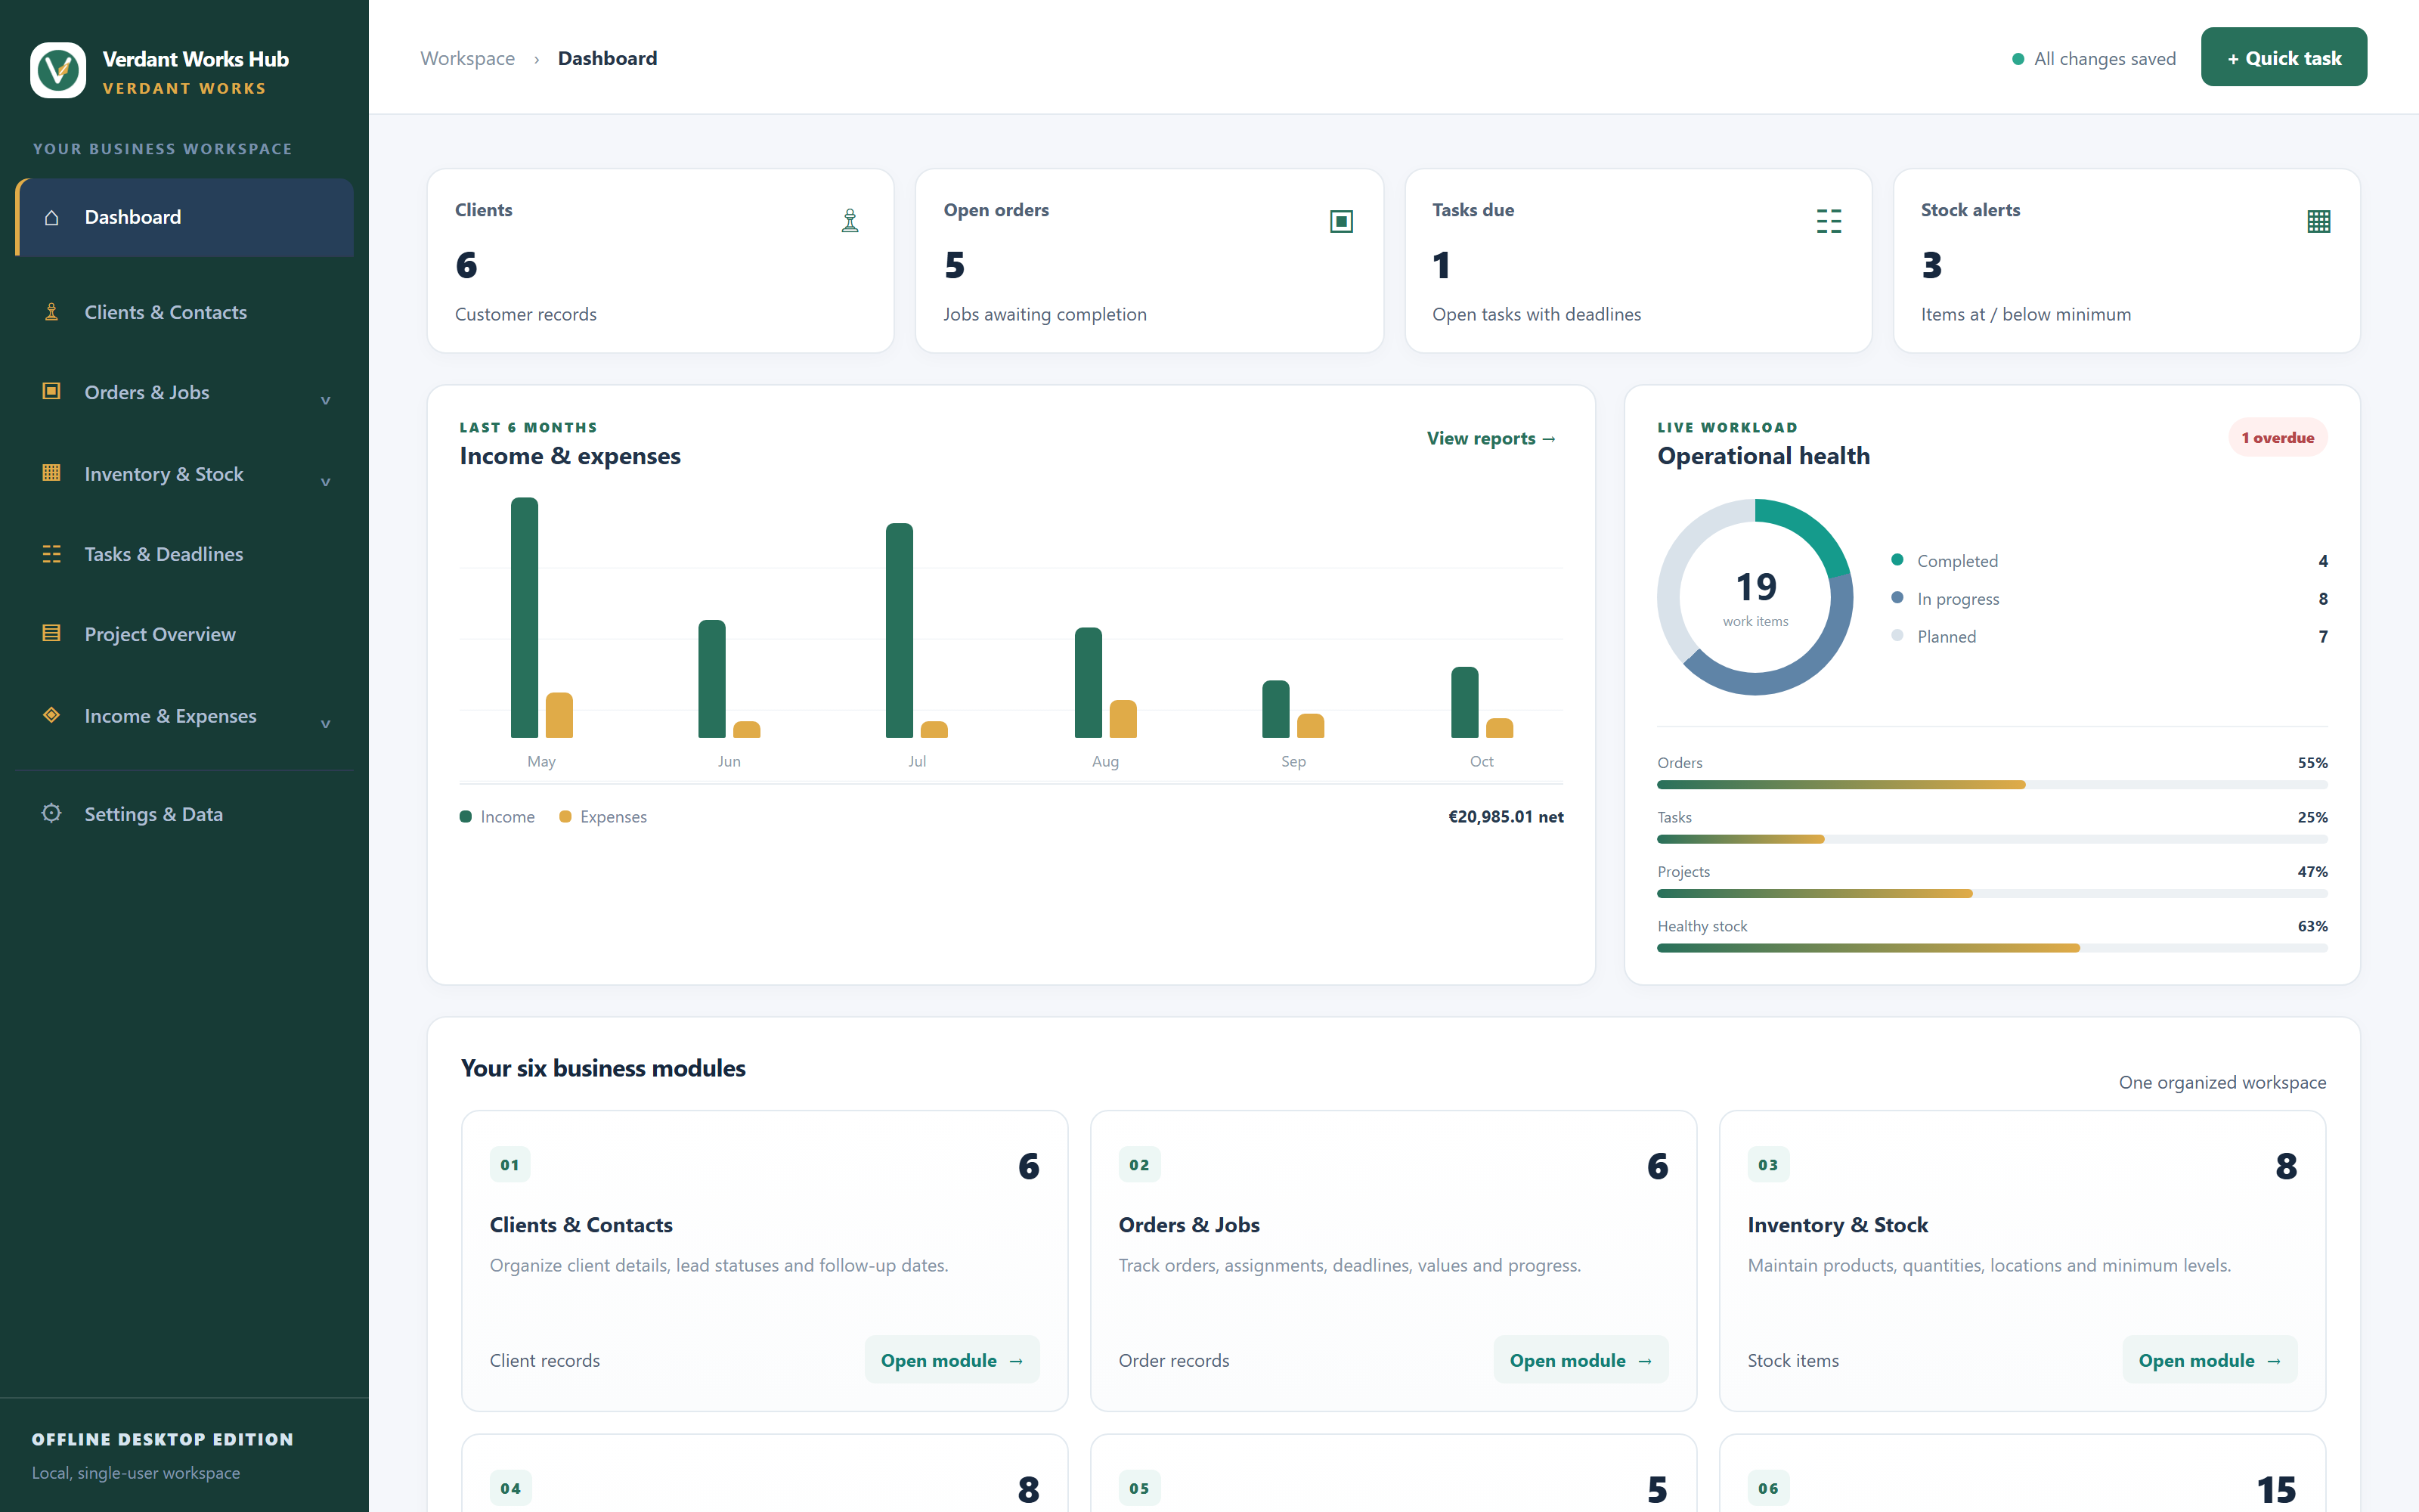Click the Tasks & Deadlines sidebar icon
The image size is (2419, 1512).
tap(52, 554)
